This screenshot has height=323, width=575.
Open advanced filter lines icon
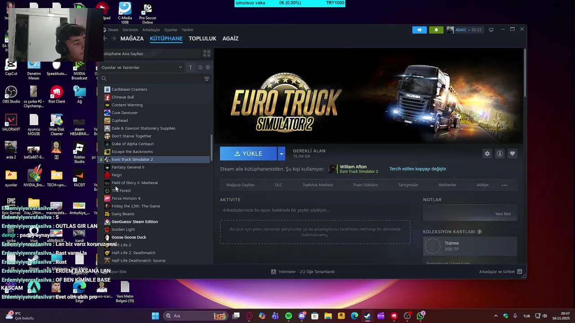(207, 79)
